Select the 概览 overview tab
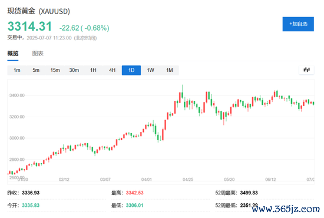 point(13,54)
